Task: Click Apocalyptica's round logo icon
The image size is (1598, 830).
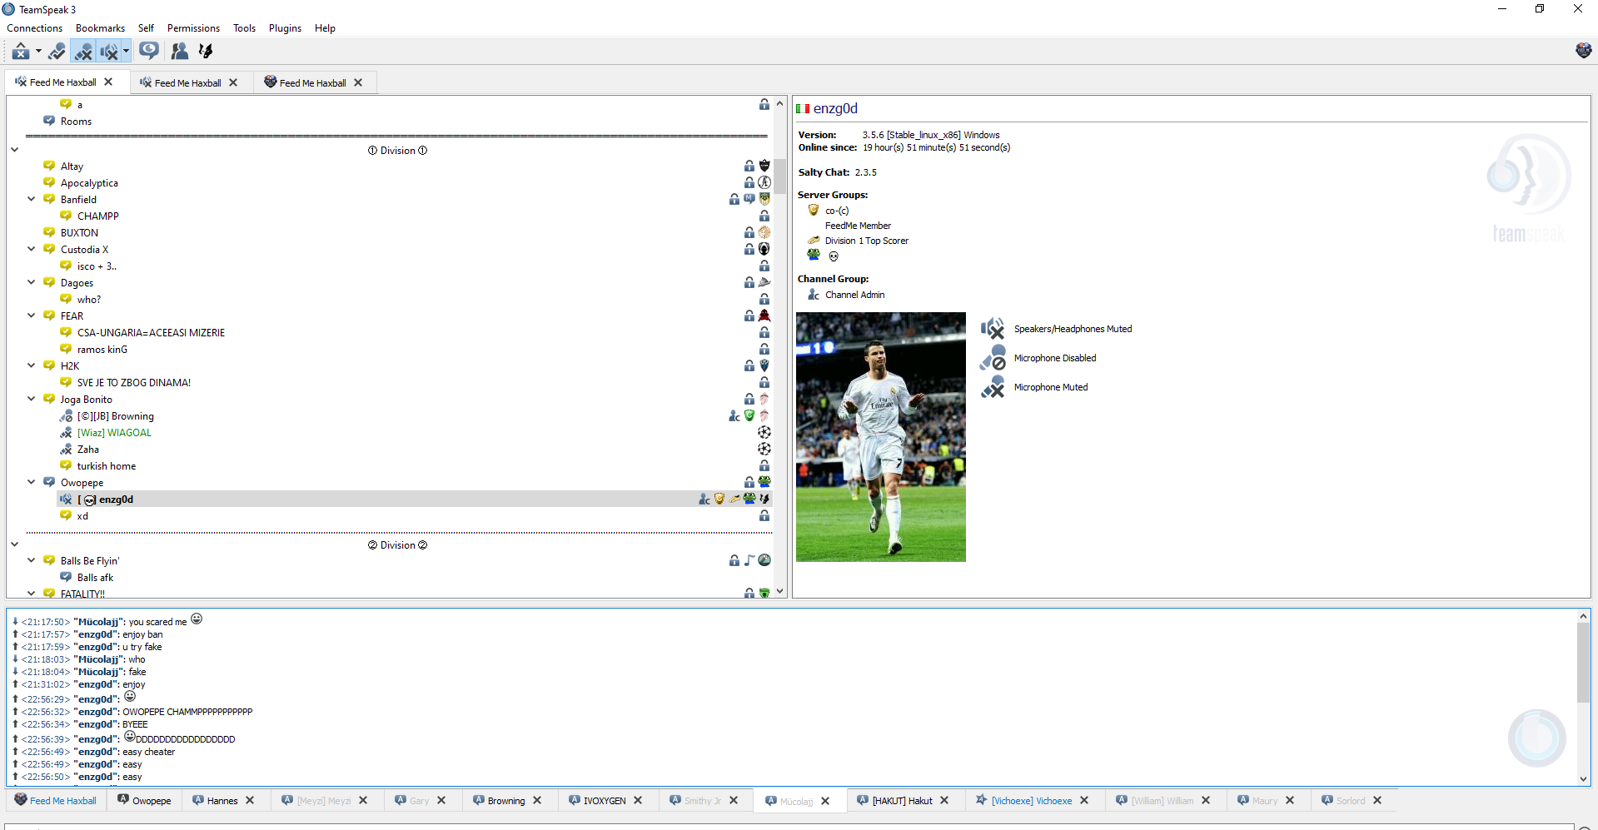Action: click(x=764, y=182)
